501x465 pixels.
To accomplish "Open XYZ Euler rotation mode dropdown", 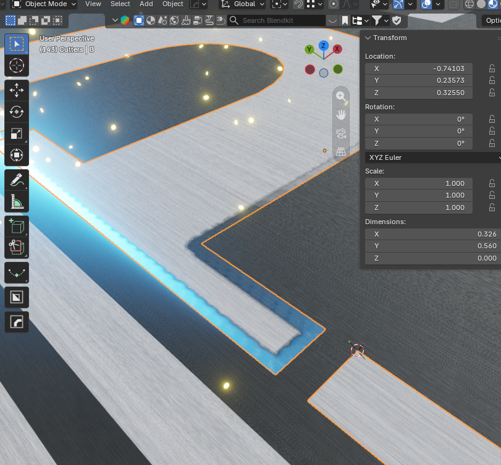I will (433, 157).
